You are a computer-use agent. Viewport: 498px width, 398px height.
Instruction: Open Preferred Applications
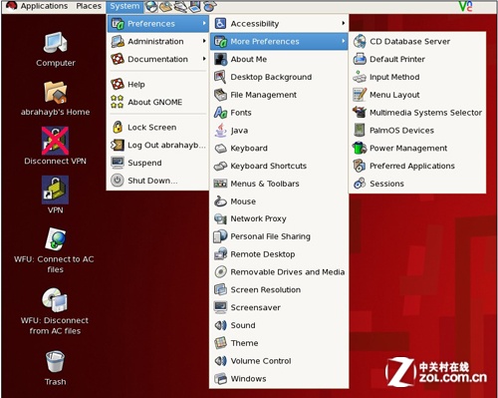click(417, 166)
